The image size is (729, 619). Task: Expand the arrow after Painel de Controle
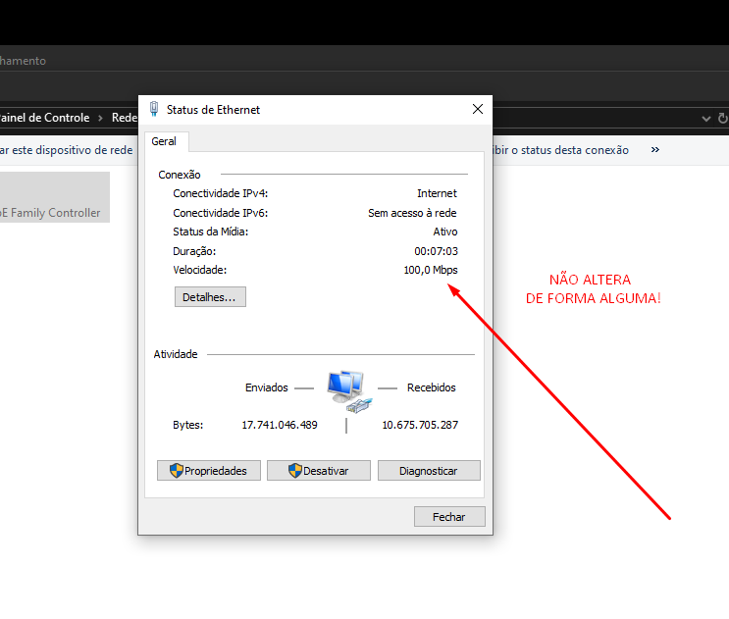(100, 118)
